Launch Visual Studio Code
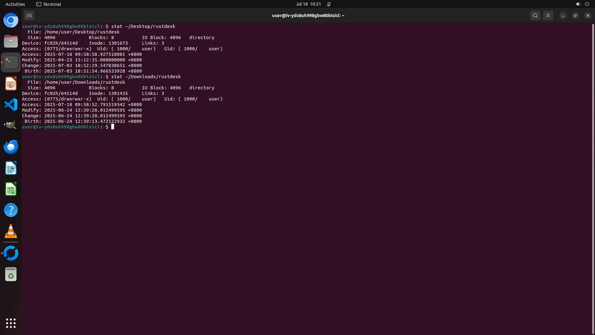The width and height of the screenshot is (595, 335). tap(11, 105)
